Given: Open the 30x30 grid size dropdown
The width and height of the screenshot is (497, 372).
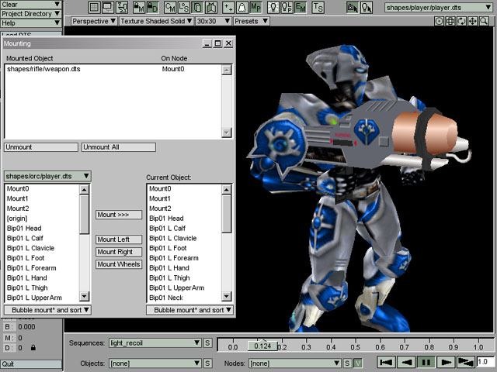Looking at the screenshot, I should coord(213,21).
